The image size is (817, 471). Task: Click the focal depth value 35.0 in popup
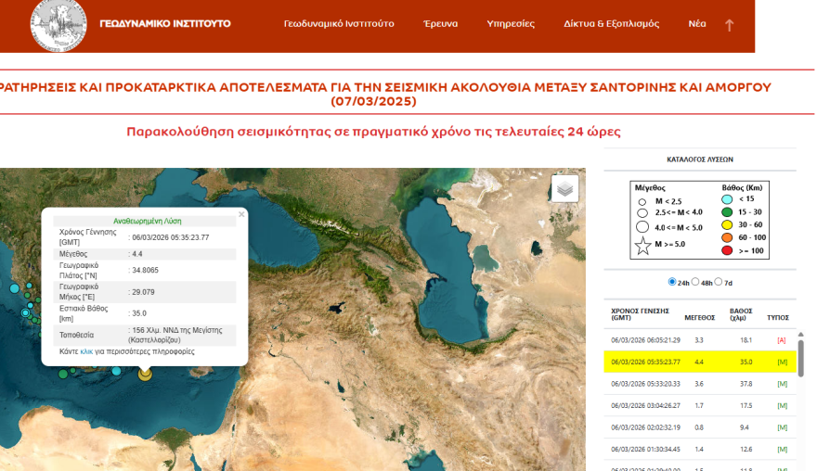(139, 313)
